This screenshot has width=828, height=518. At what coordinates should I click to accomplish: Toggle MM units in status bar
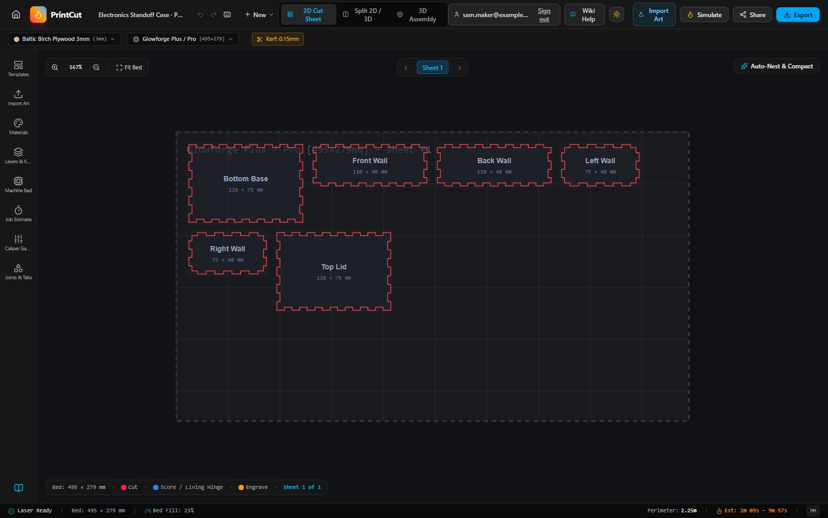pyautogui.click(x=813, y=511)
